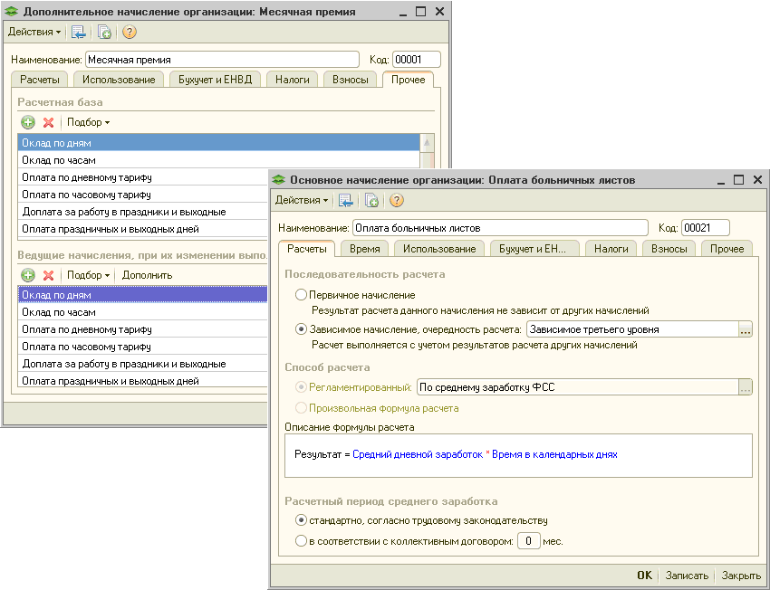Click Закрыть button
This screenshot has height=590, width=770.
click(x=741, y=576)
